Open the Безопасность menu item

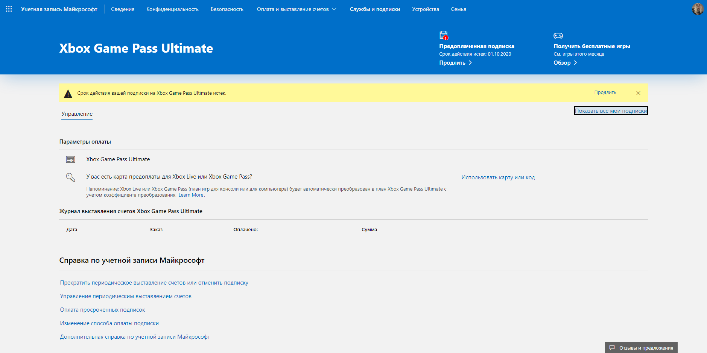[x=227, y=9]
